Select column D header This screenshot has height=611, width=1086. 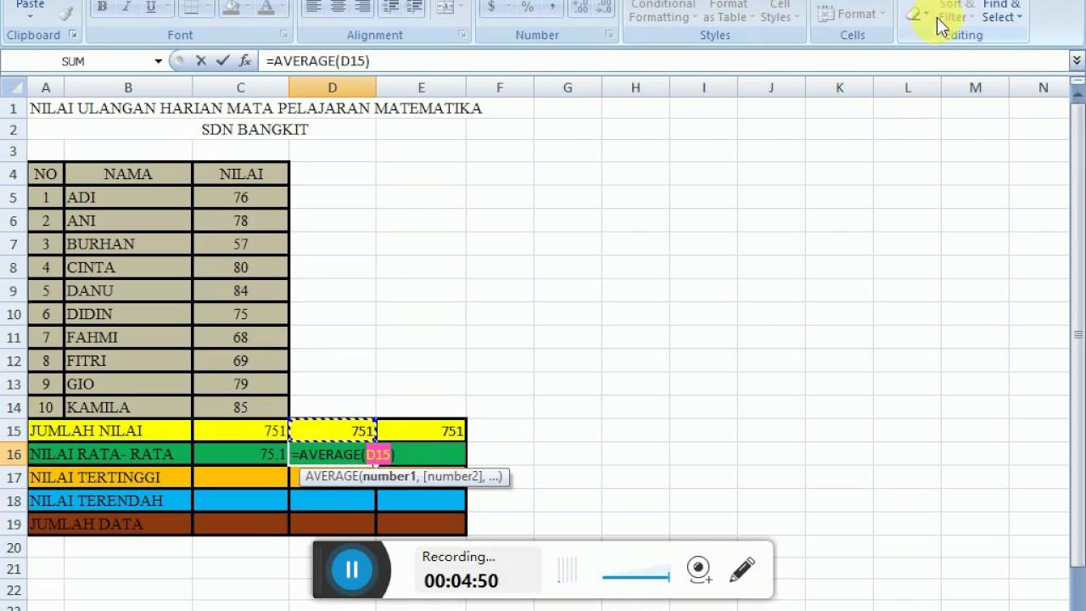333,87
